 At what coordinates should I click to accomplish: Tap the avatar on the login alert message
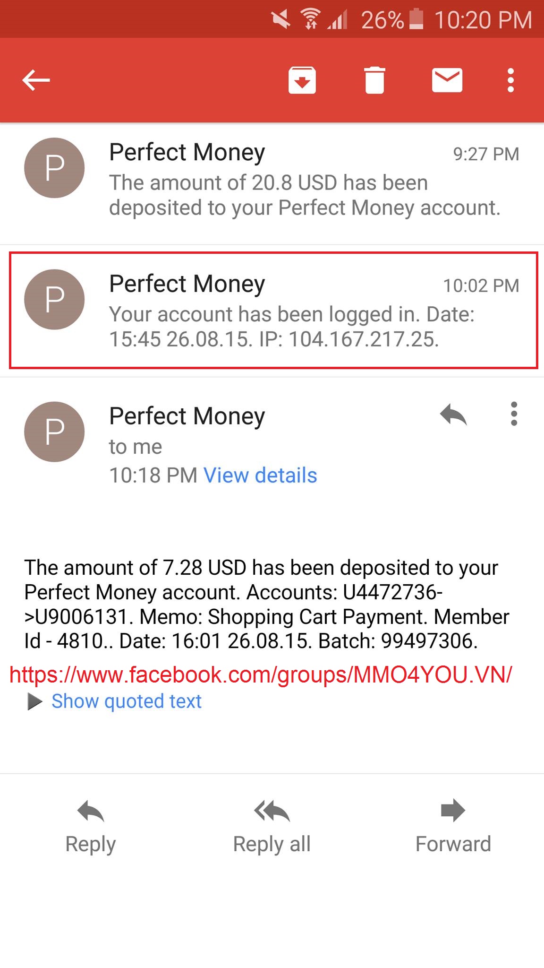tap(54, 300)
